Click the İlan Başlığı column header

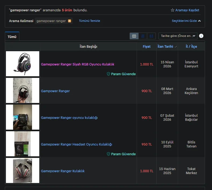pos(89,47)
